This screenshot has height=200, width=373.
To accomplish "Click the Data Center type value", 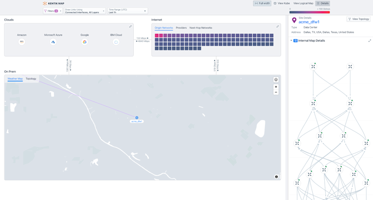I will pos(310,27).
